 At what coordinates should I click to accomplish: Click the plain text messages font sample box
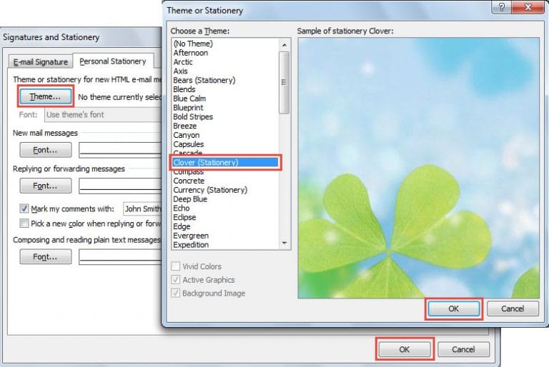(x=120, y=257)
